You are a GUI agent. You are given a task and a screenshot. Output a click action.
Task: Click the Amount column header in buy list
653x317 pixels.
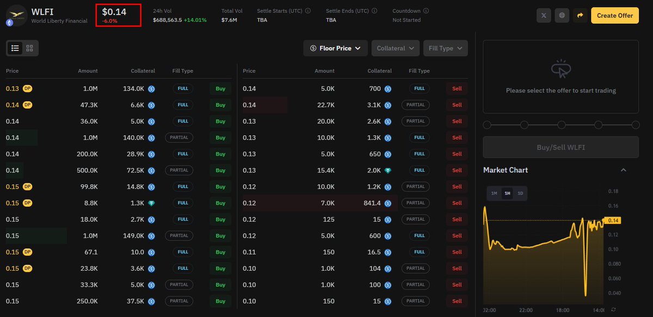pyautogui.click(x=88, y=71)
